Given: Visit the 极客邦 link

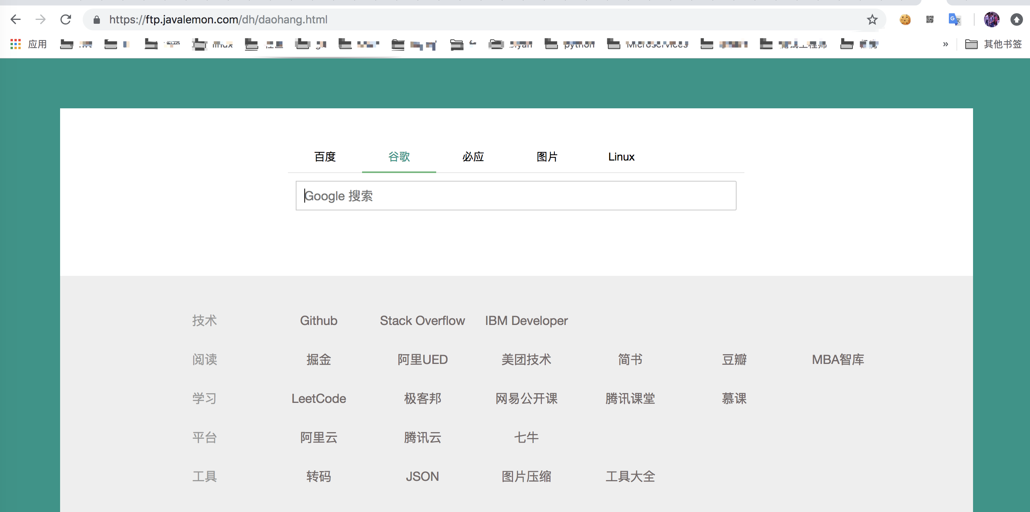Looking at the screenshot, I should click(x=422, y=398).
